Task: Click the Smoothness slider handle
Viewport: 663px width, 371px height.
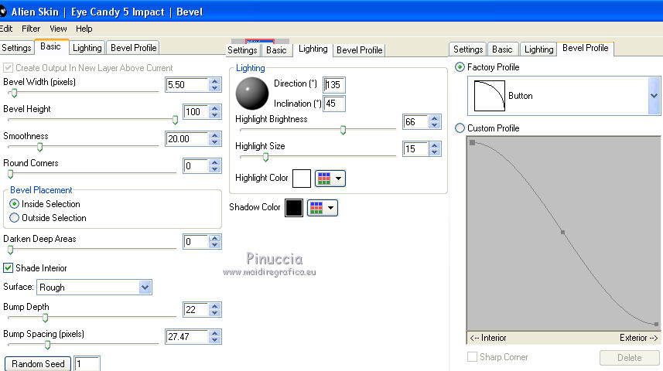Action: pyautogui.click(x=39, y=147)
